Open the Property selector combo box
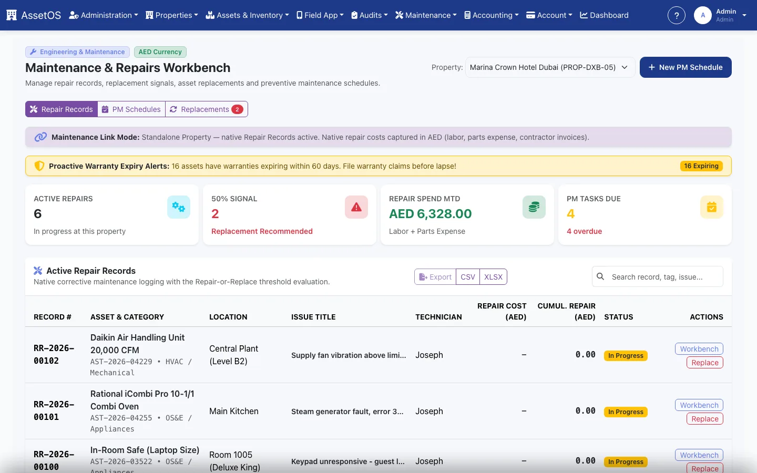 (550, 67)
